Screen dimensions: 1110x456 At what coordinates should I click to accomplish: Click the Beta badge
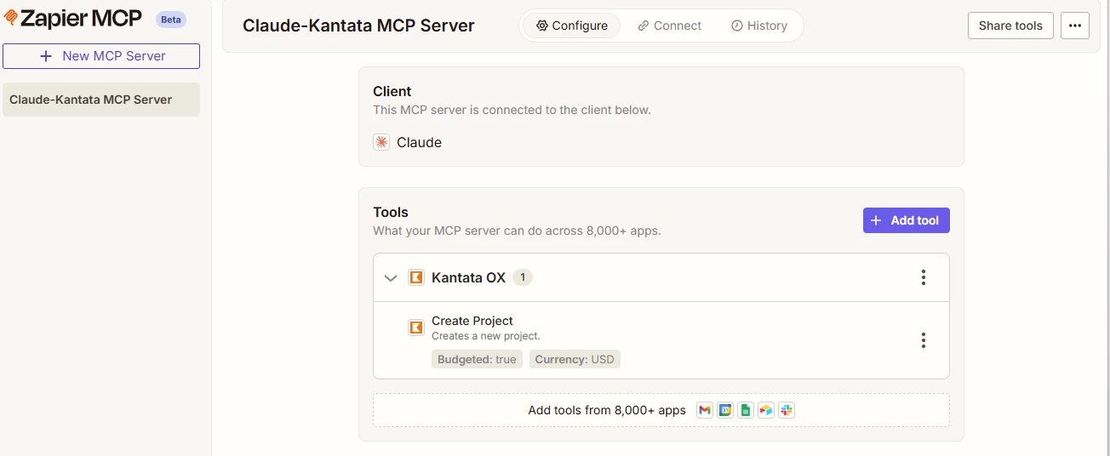pyautogui.click(x=171, y=20)
